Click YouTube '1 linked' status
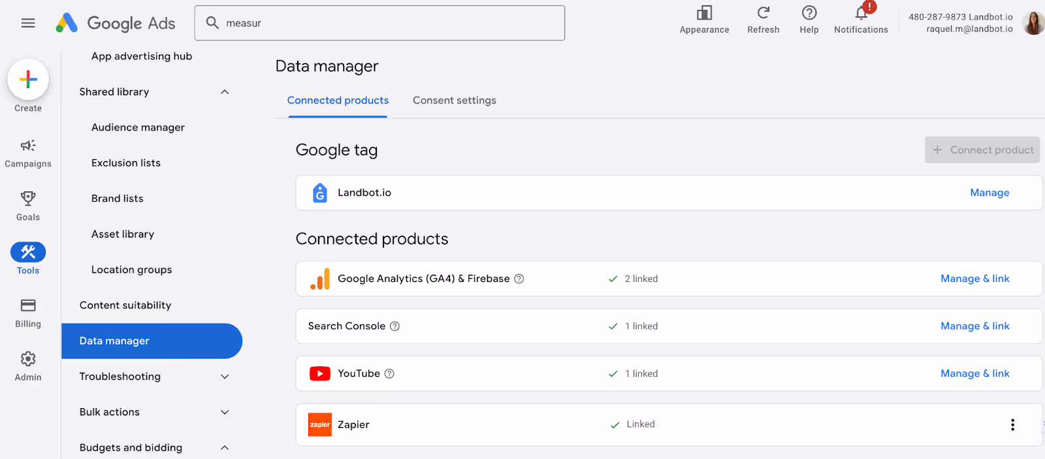1045x459 pixels. point(641,373)
